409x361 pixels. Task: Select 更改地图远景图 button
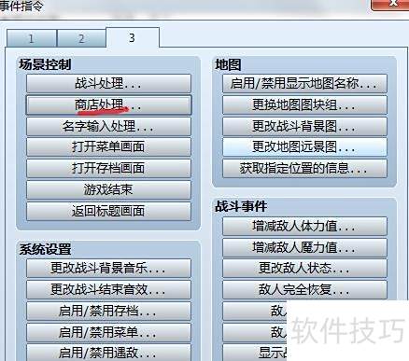304,147
